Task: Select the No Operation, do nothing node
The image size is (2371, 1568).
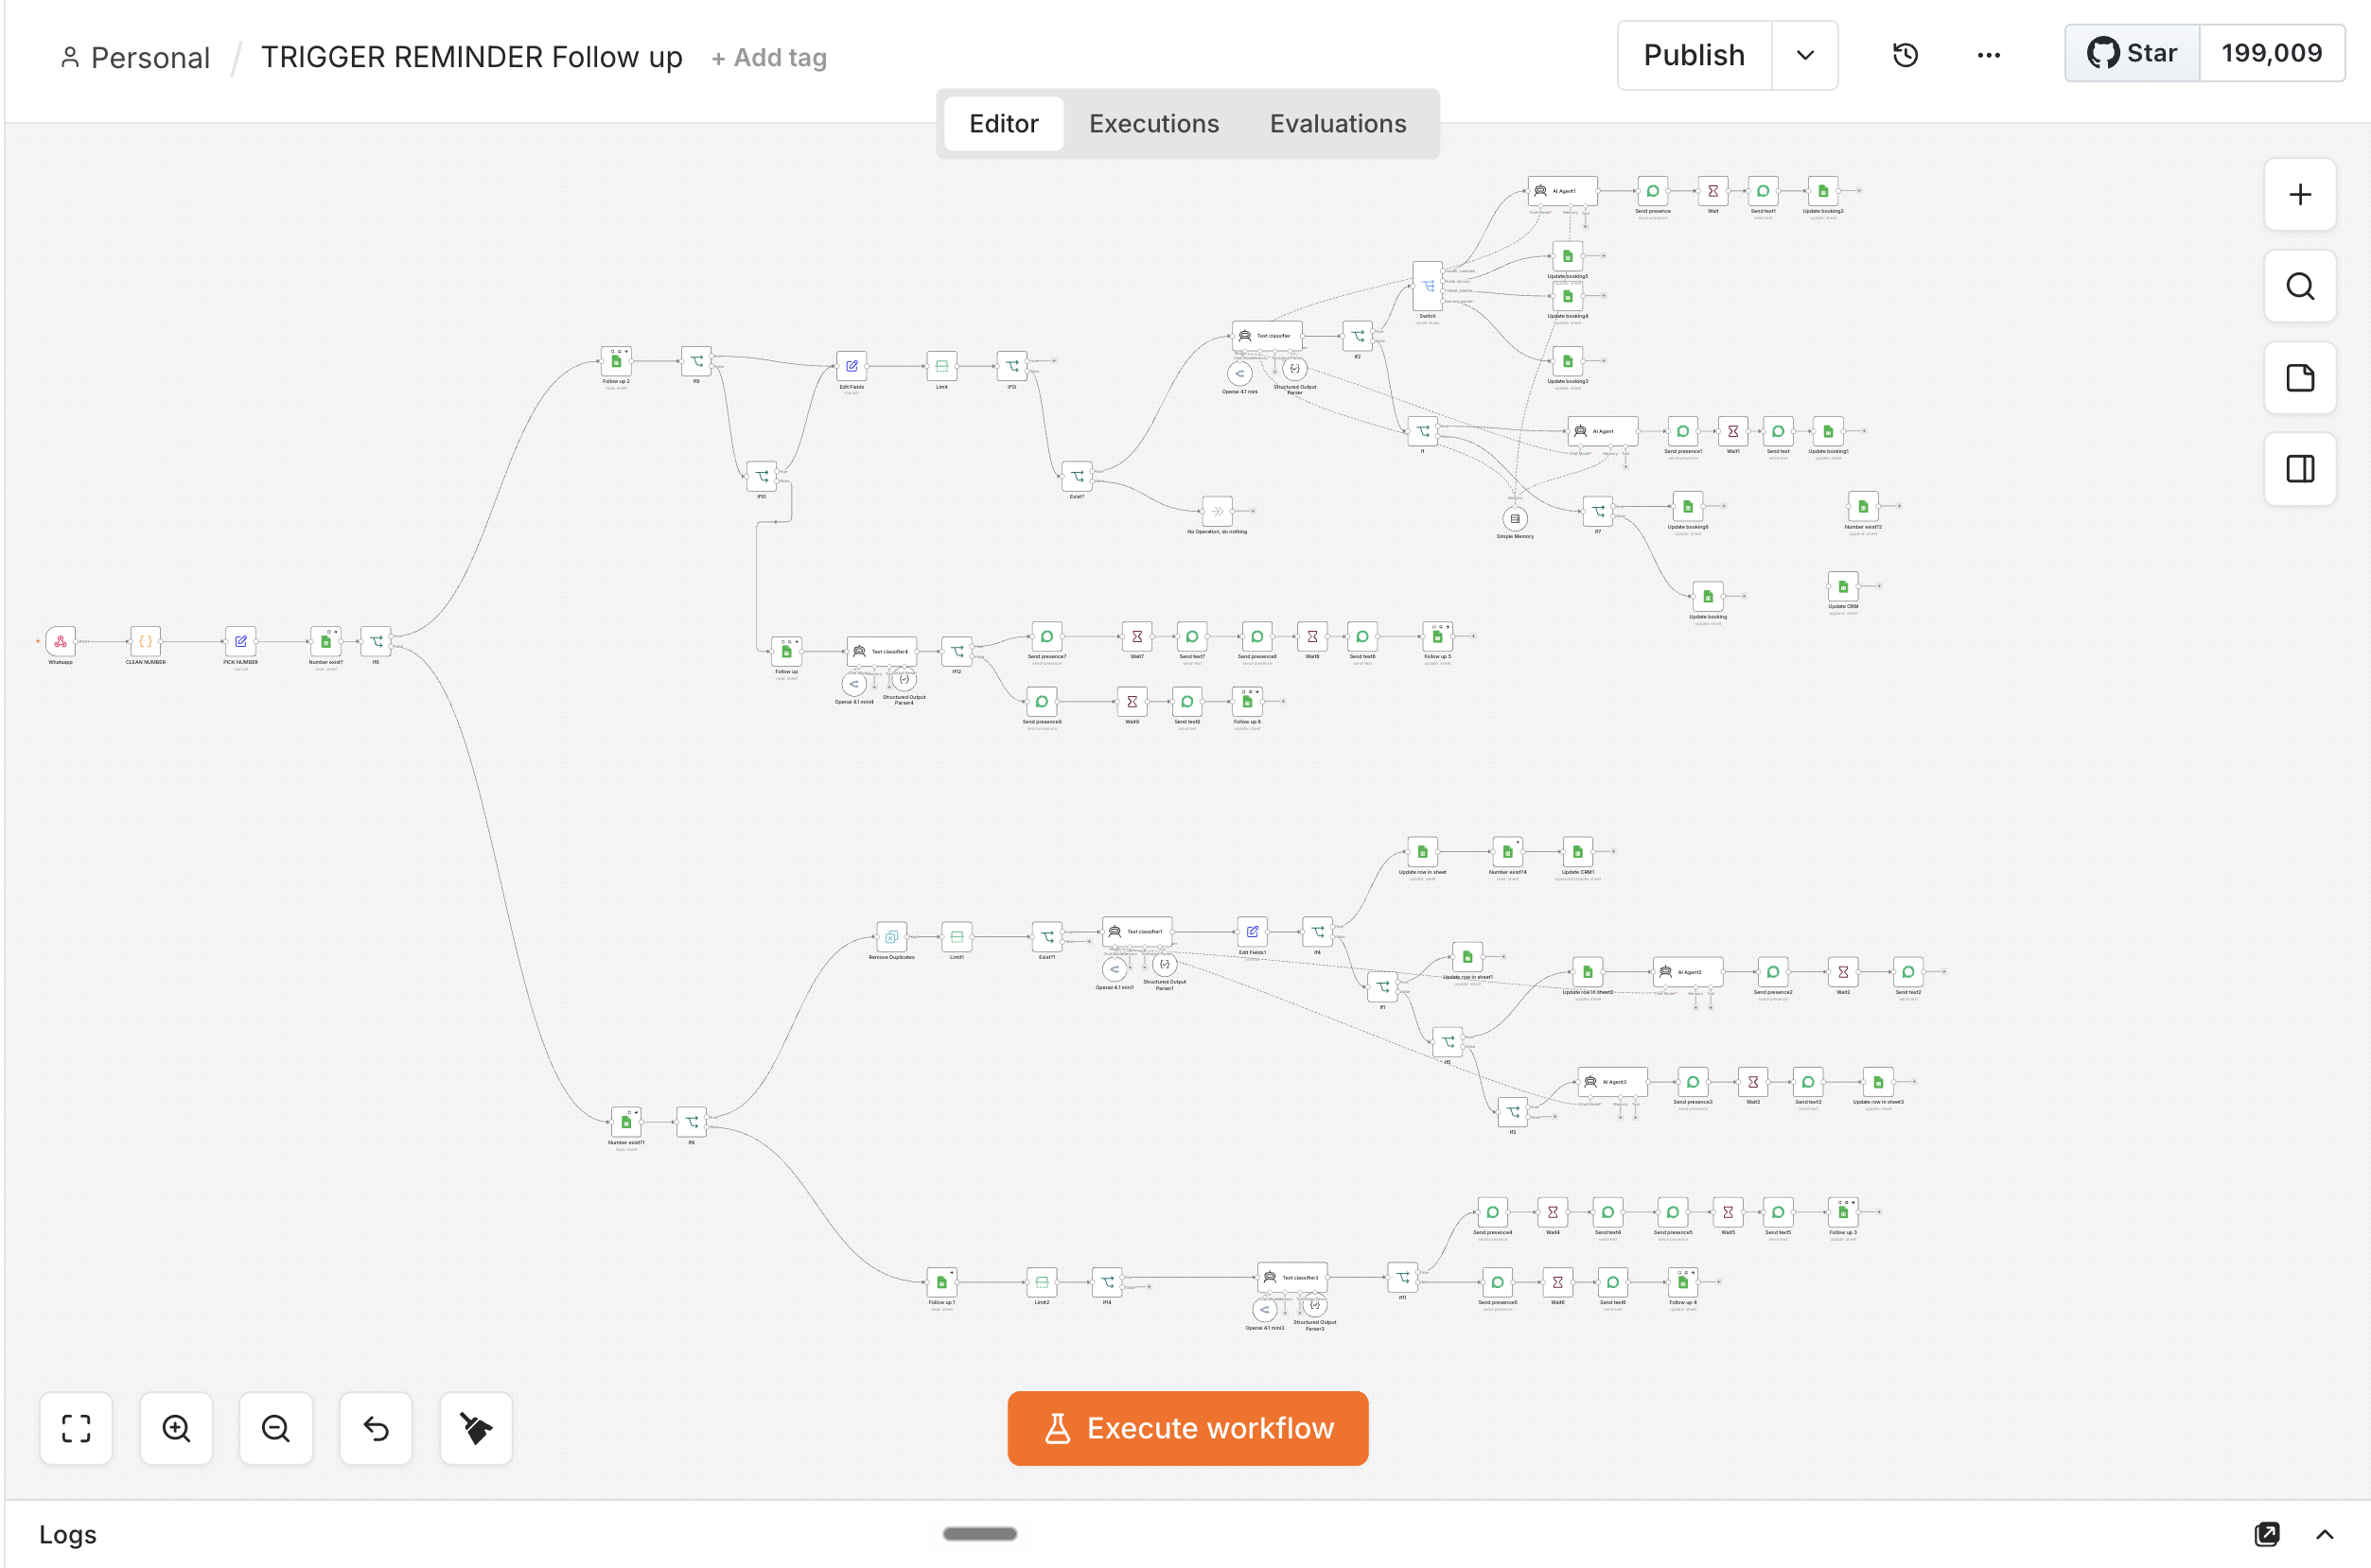Action: (1217, 511)
